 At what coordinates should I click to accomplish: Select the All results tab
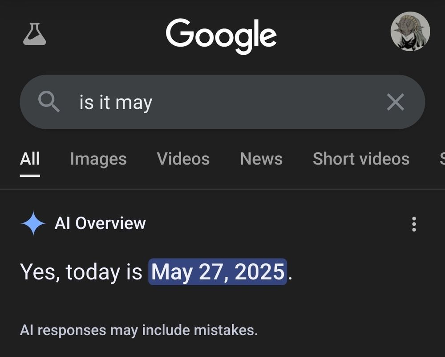pyautogui.click(x=29, y=159)
